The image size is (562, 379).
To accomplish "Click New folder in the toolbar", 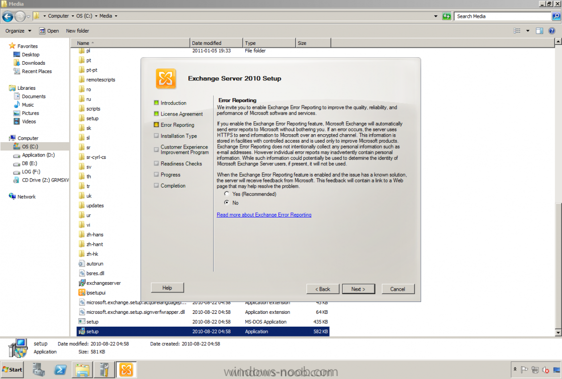I will (77, 31).
